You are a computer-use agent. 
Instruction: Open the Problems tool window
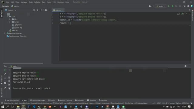click(x=79, y=100)
